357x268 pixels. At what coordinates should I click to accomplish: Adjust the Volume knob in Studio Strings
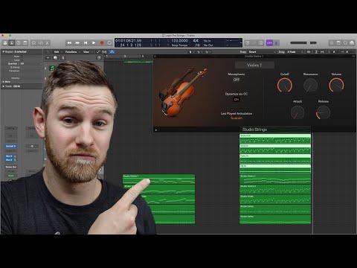336,85
